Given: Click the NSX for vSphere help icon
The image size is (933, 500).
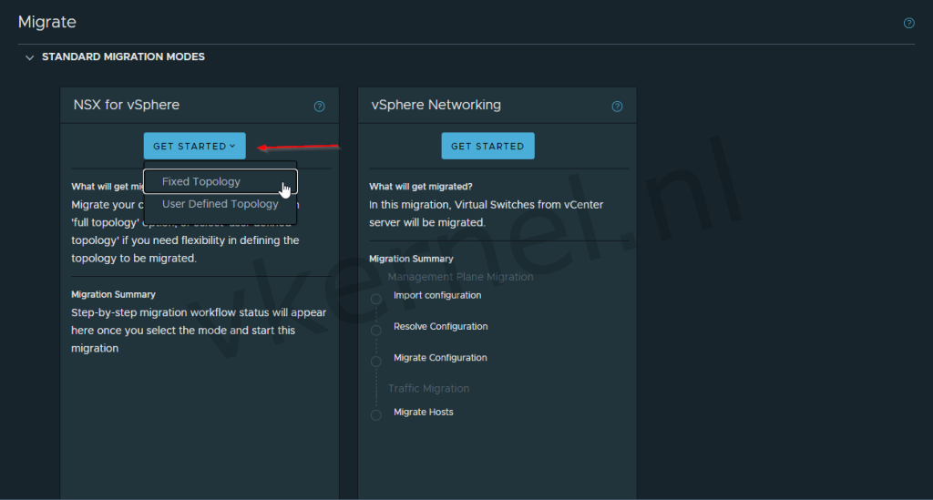Looking at the screenshot, I should (319, 107).
